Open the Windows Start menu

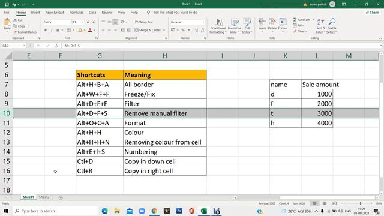(x=6, y=211)
